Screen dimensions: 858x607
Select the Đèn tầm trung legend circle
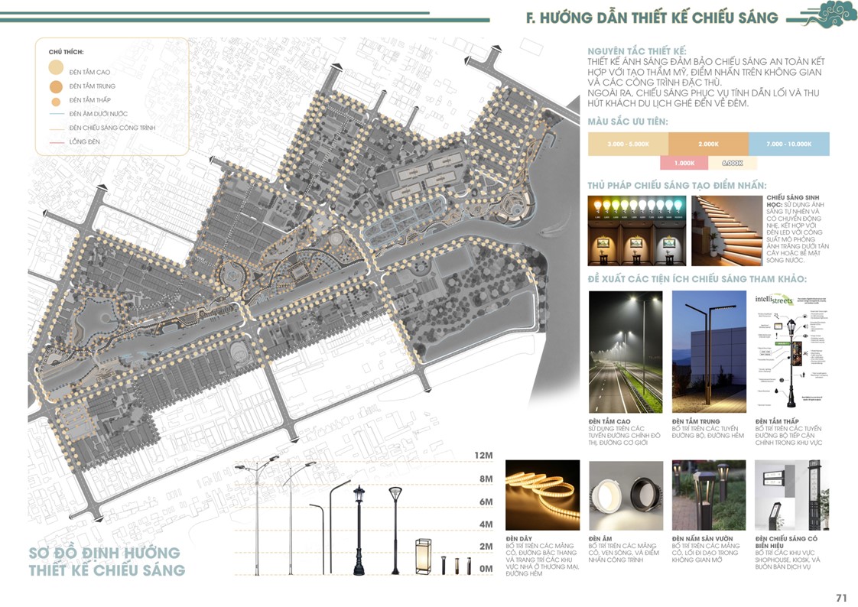pyautogui.click(x=57, y=86)
